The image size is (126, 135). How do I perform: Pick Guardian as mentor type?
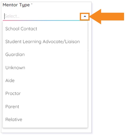45,54
